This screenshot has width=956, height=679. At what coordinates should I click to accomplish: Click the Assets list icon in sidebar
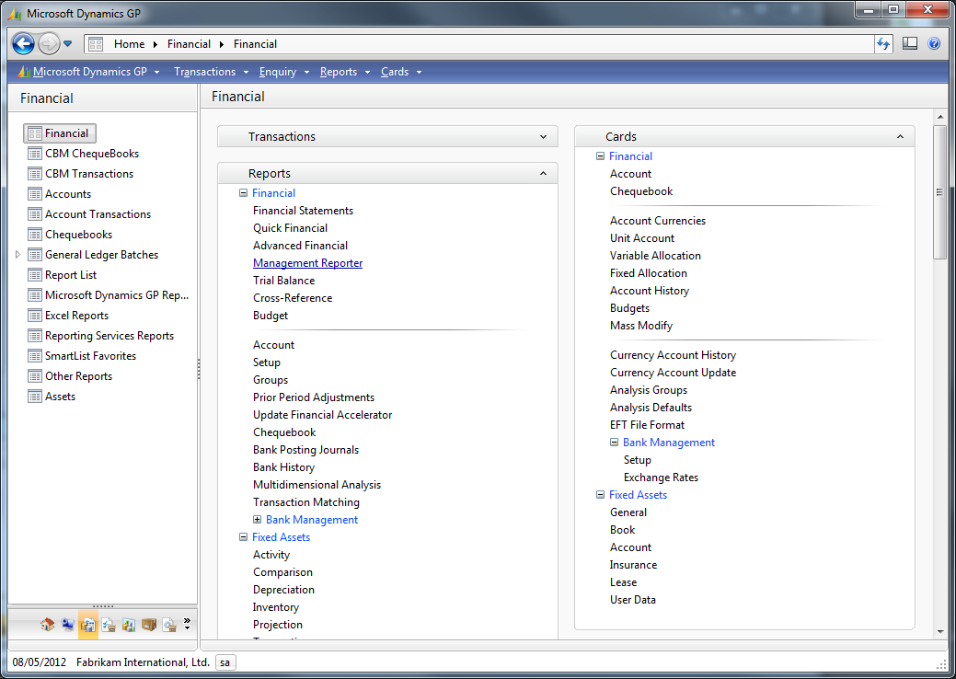coord(35,397)
